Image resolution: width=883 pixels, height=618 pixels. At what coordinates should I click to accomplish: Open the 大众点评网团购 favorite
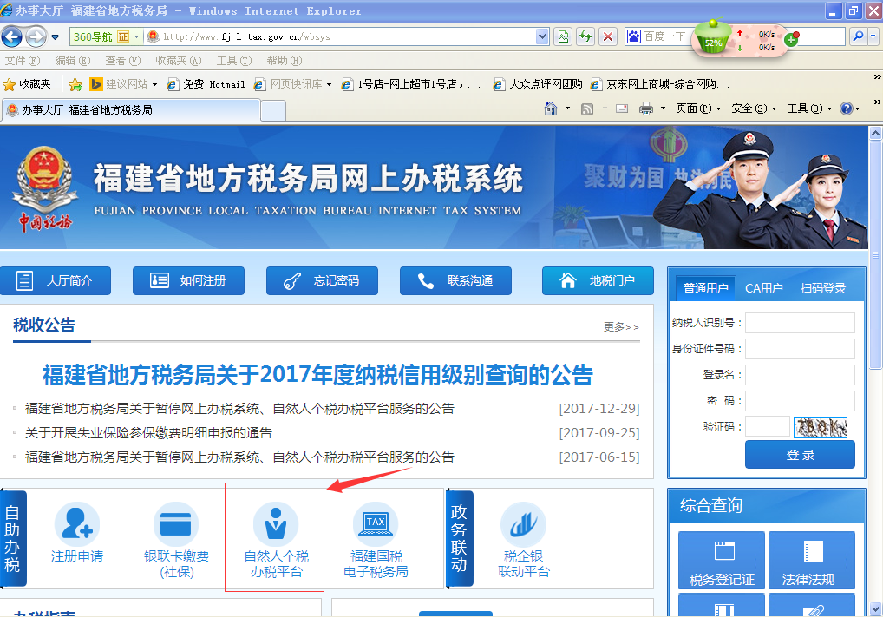537,84
